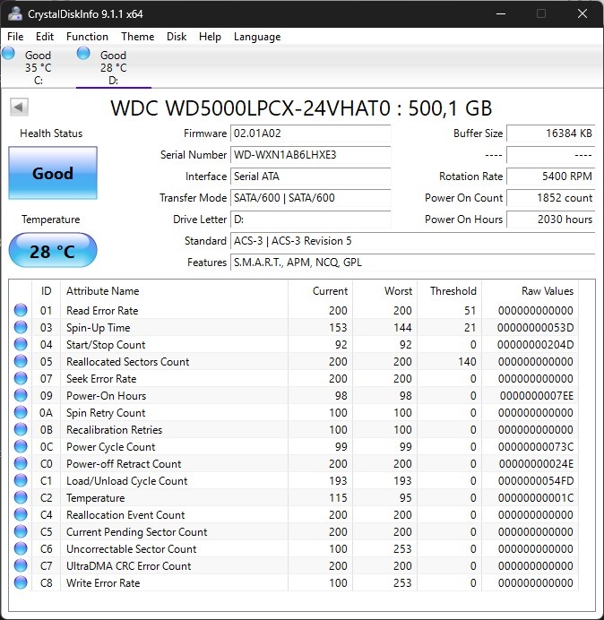
Task: Click the Serial Number field
Action: pos(310,155)
